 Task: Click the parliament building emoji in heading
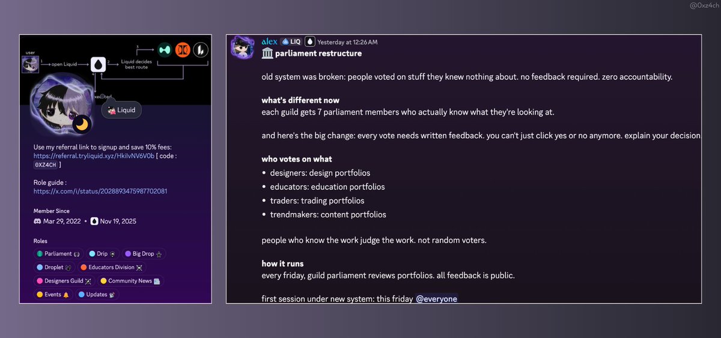[267, 53]
